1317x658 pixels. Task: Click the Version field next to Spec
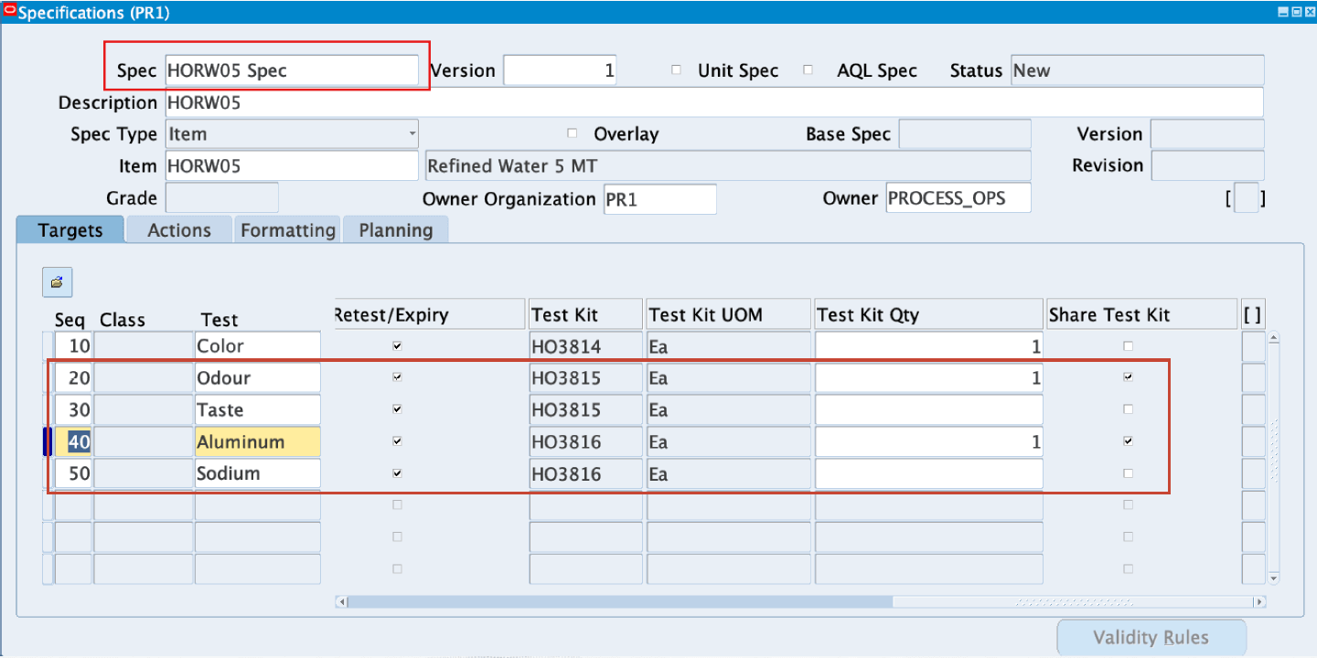point(560,70)
